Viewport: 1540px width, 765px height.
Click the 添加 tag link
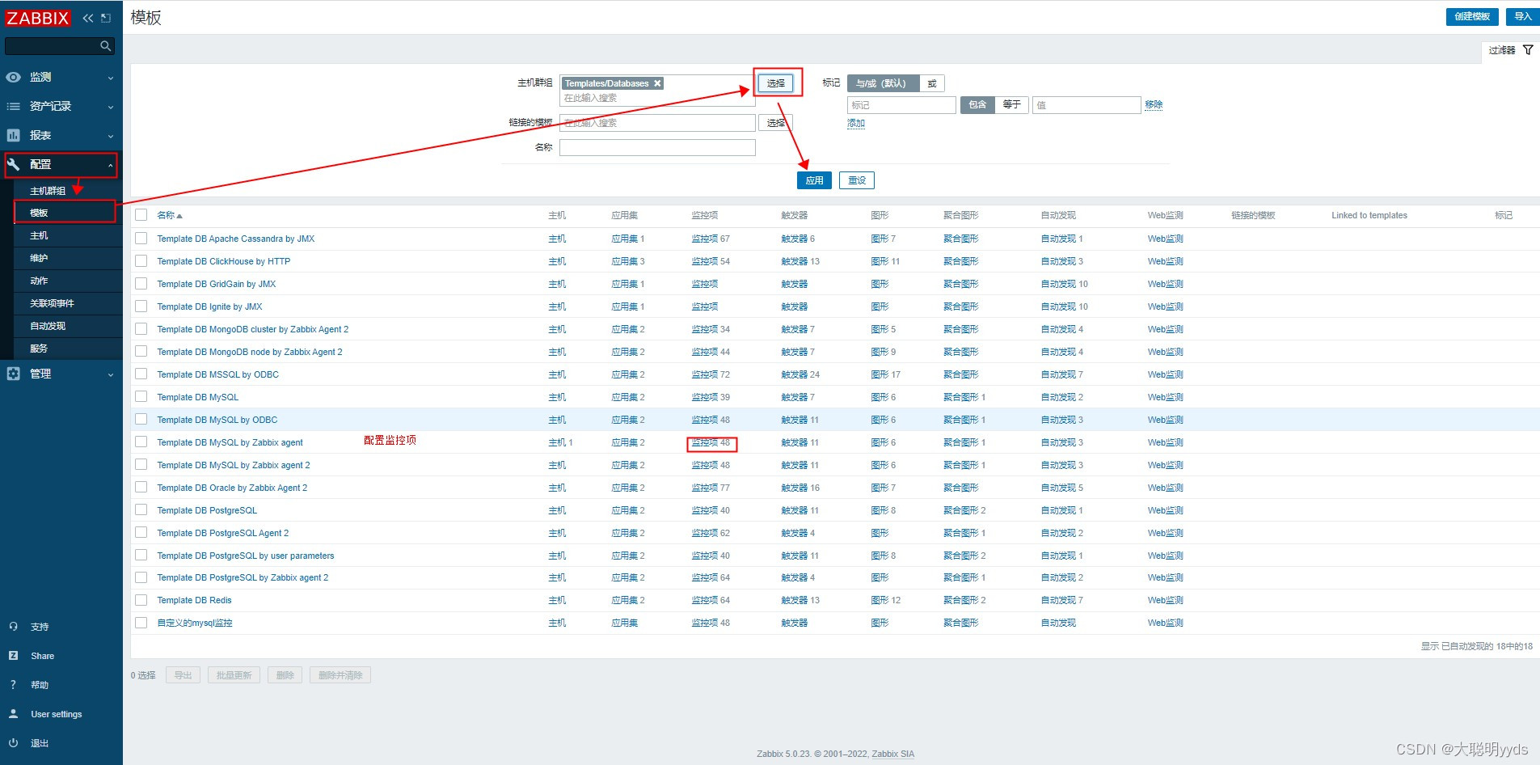pyautogui.click(x=856, y=124)
